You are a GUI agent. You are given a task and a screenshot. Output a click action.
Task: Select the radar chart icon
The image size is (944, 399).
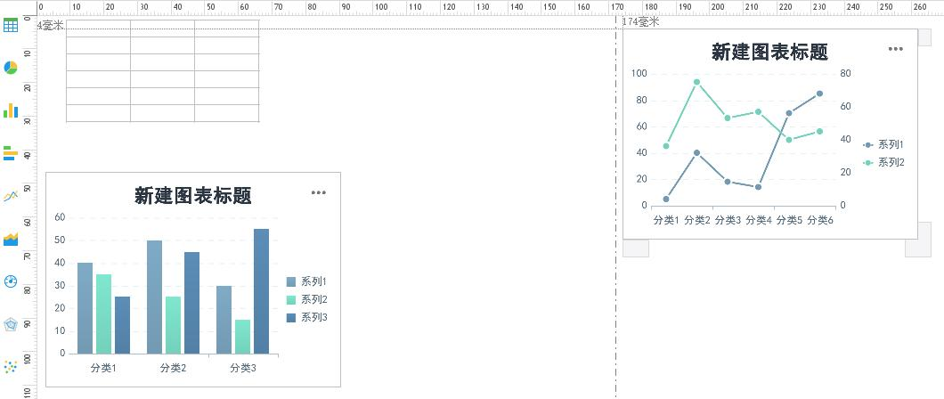click(10, 324)
